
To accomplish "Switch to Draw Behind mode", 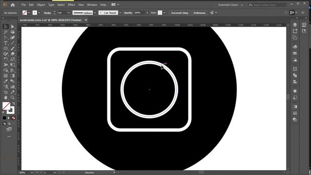I will (9, 123).
